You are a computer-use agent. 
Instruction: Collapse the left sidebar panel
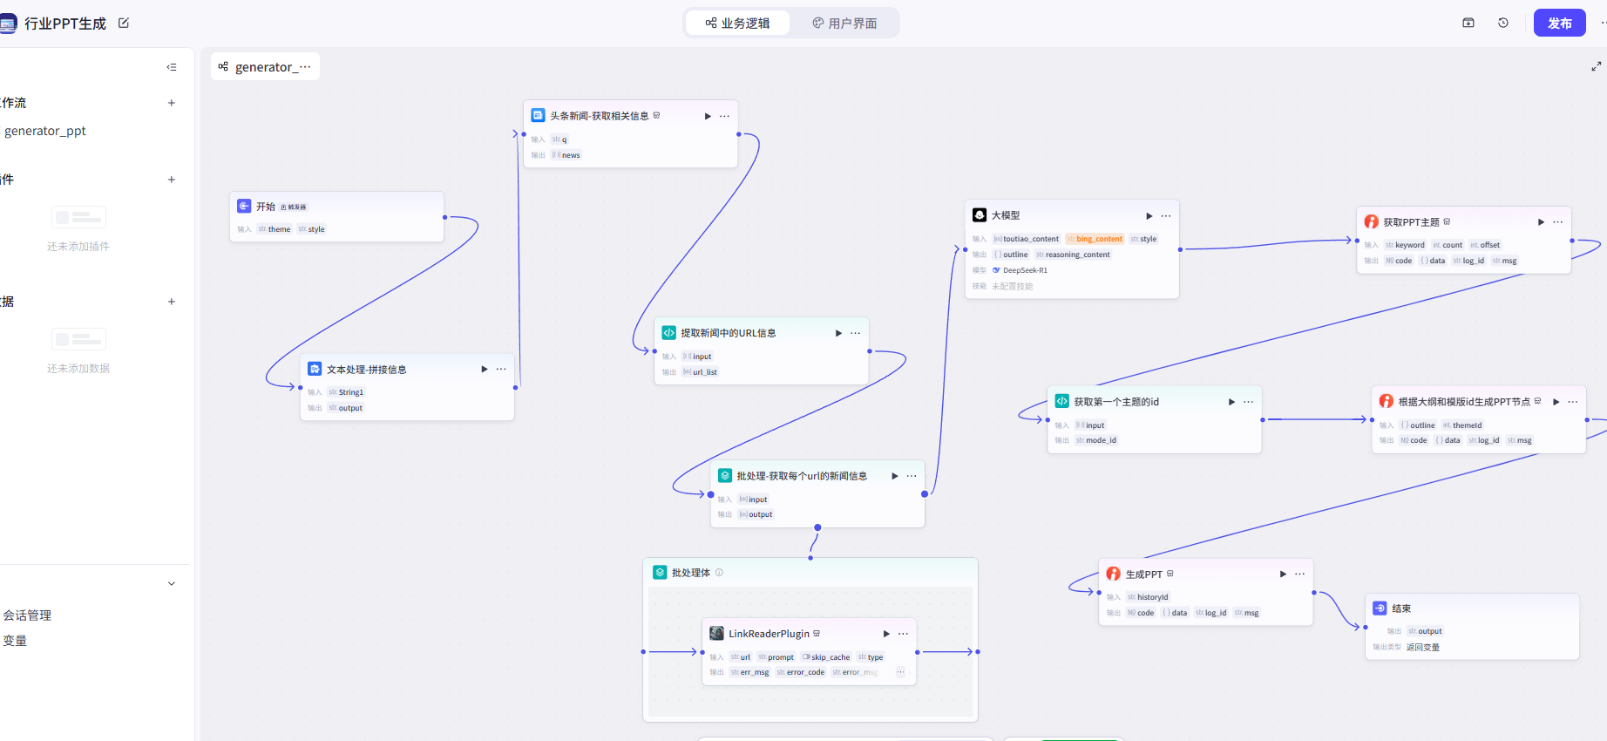click(x=172, y=67)
